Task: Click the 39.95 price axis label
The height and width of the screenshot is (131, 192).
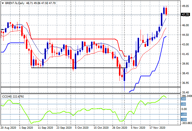Action: [x=185, y=63]
